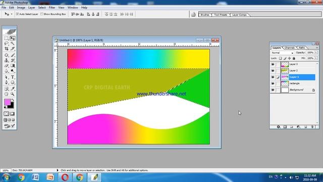Click the layer style icon in Layers panel
This screenshot has width=323, height=182.
point(279,127)
